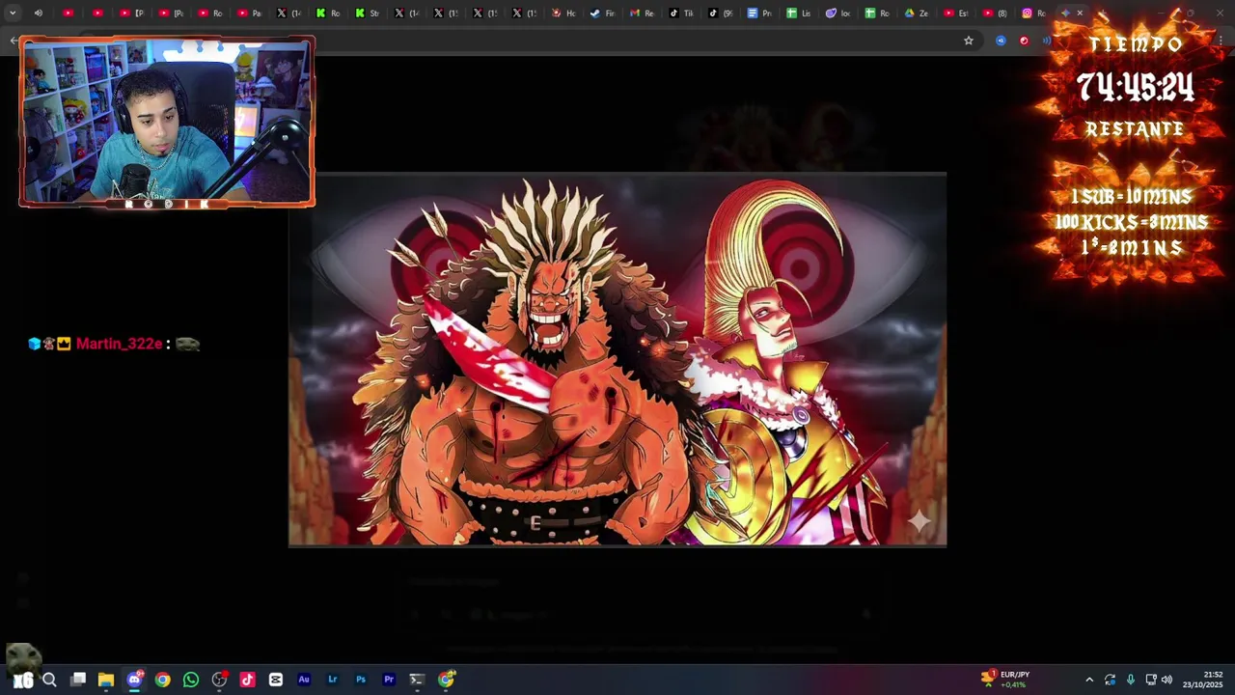The height and width of the screenshot is (695, 1235).
Task: Open Task View from the taskbar
Action: (x=78, y=680)
